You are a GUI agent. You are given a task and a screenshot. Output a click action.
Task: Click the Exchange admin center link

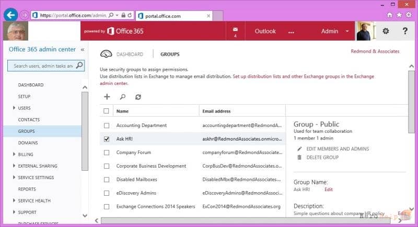pos(237,80)
